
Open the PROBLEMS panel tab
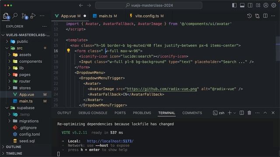pyautogui.click(x=142, y=113)
